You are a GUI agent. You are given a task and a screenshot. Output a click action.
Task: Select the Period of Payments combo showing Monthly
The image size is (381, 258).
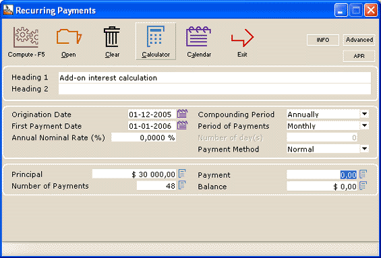(x=328, y=126)
